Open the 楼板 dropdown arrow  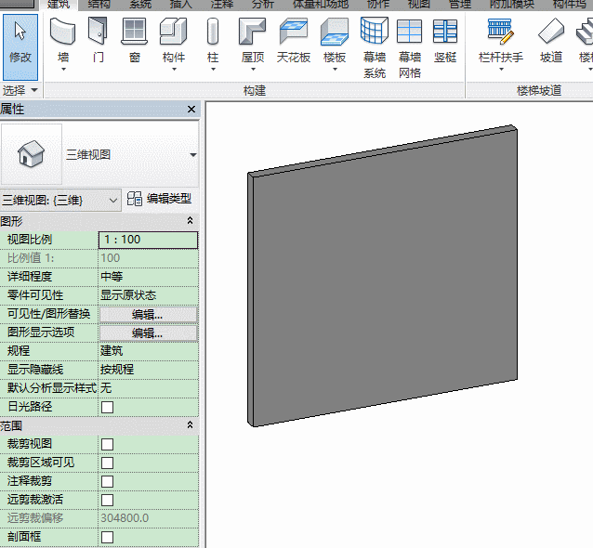click(335, 70)
